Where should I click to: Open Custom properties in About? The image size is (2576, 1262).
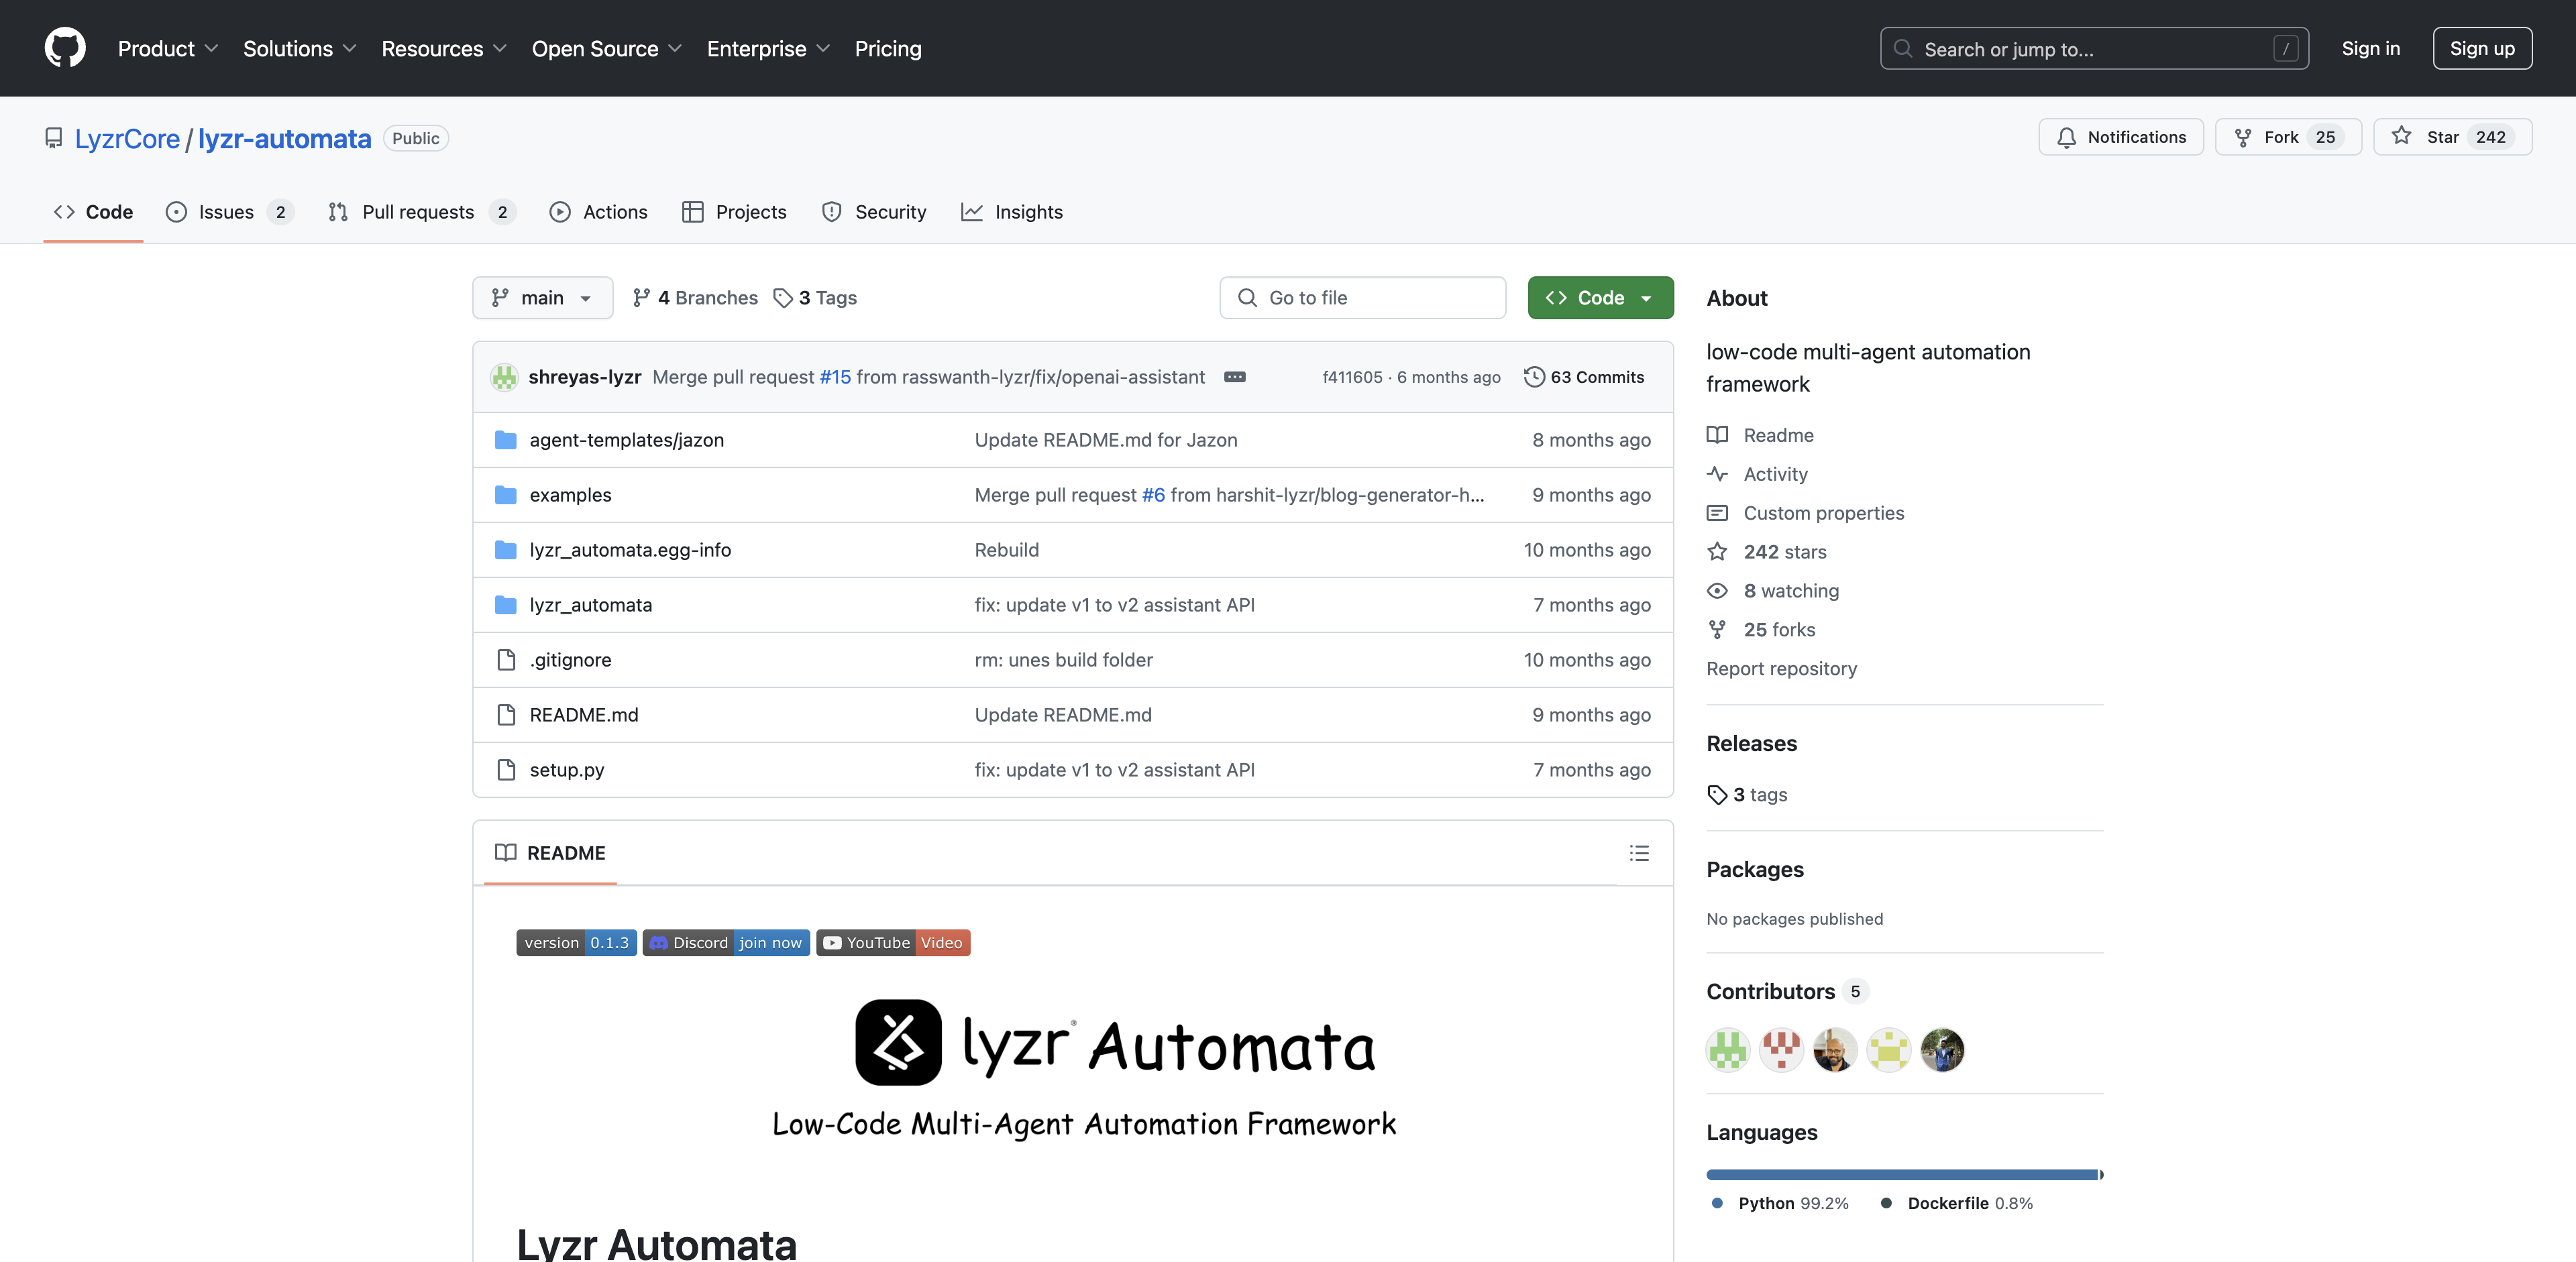pos(1806,512)
